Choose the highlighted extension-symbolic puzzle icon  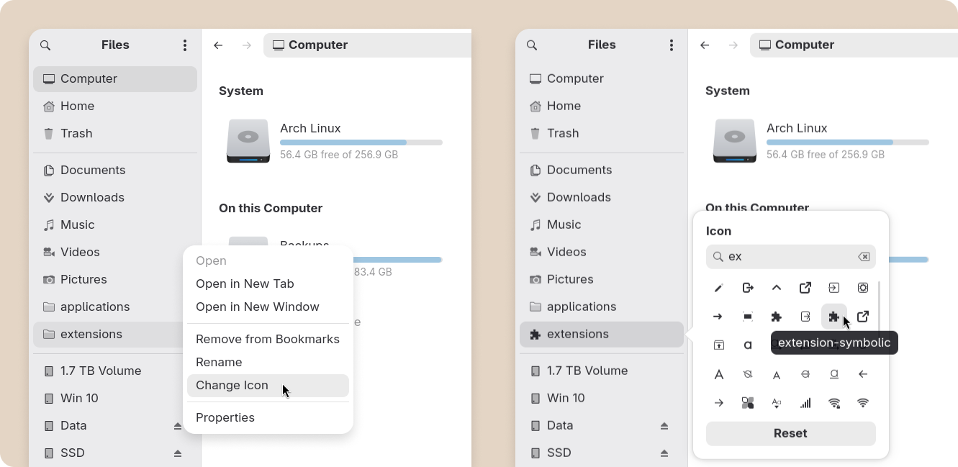click(x=833, y=317)
